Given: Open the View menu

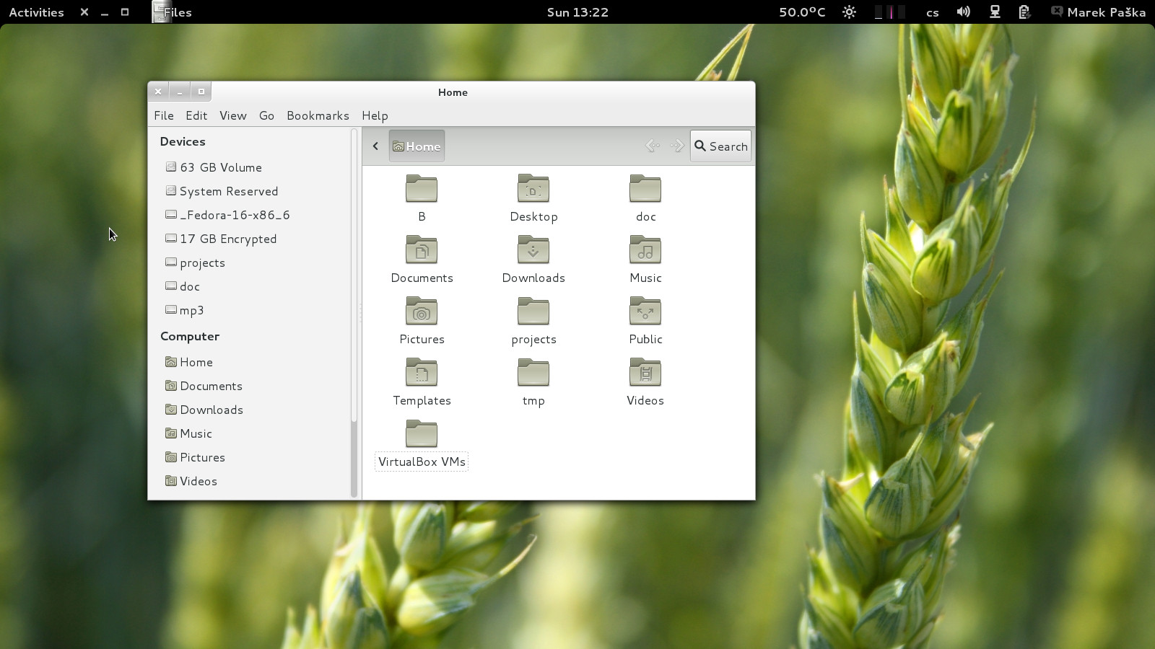Looking at the screenshot, I should point(233,115).
